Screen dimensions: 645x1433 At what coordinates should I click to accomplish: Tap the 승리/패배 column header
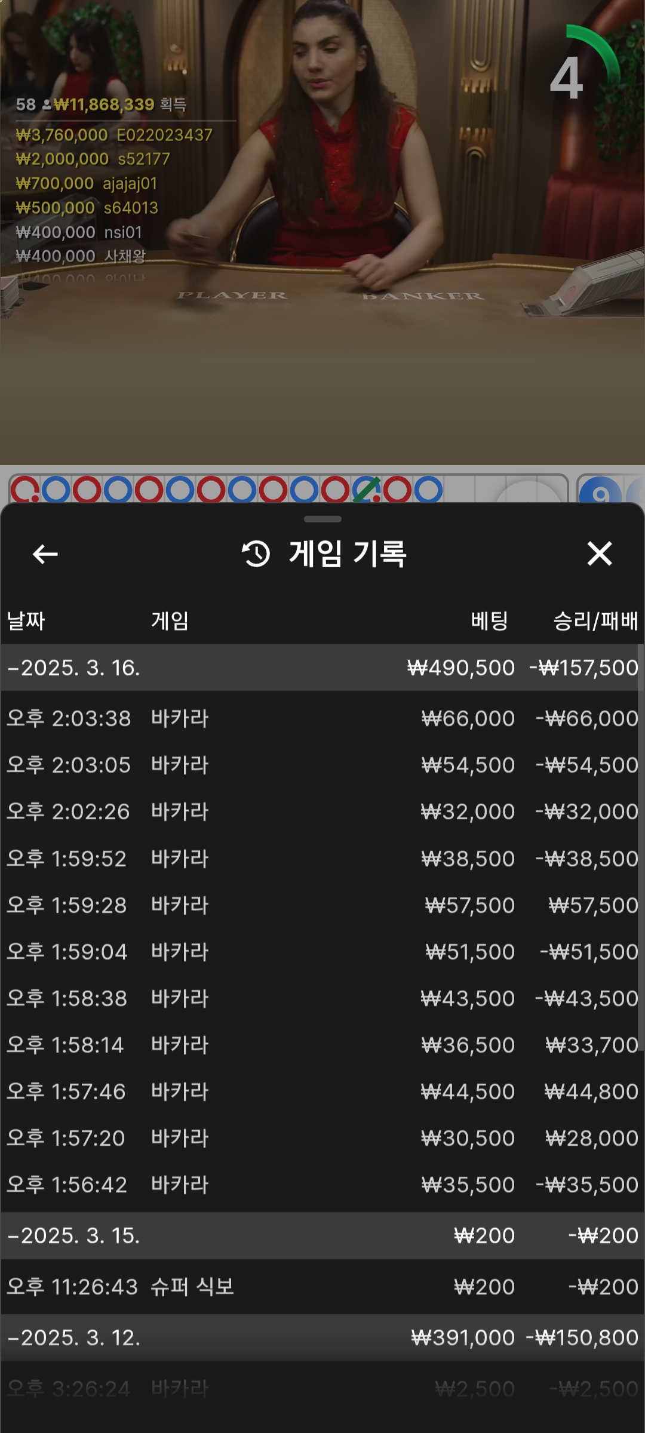[x=595, y=621]
